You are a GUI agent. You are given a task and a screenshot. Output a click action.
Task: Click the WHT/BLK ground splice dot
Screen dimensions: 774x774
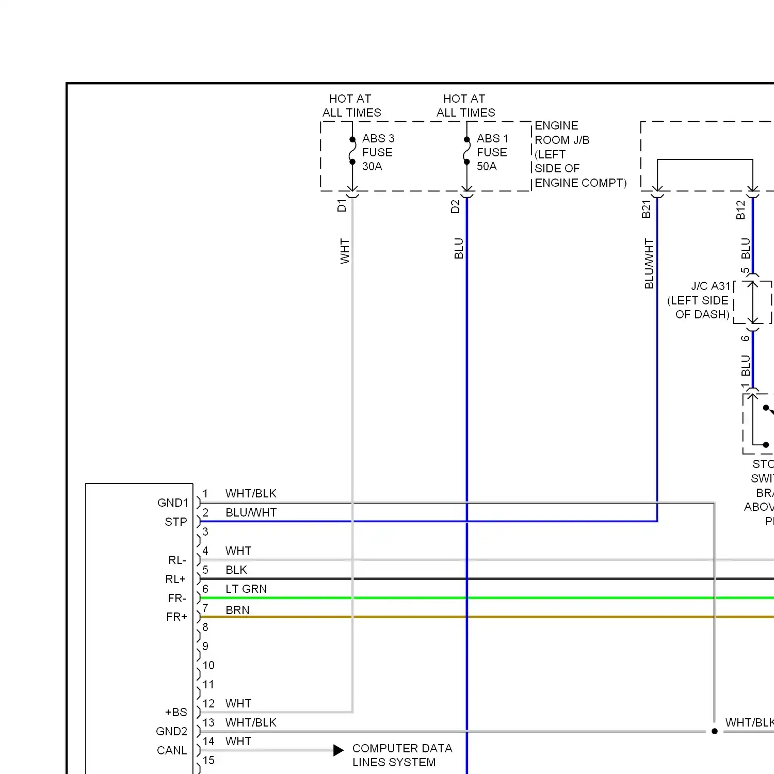(x=714, y=731)
